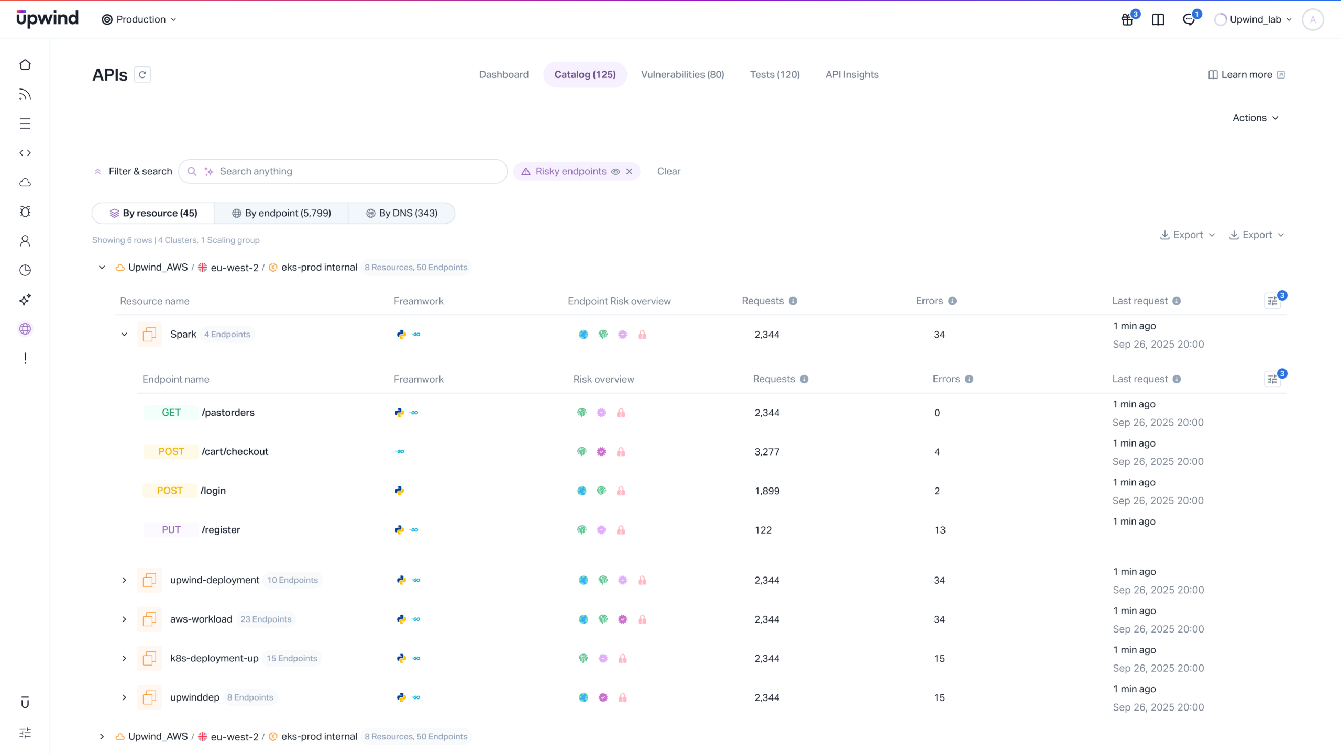Open the column settings icon showing badge 3
Image resolution: width=1341 pixels, height=754 pixels.
[x=1273, y=301]
